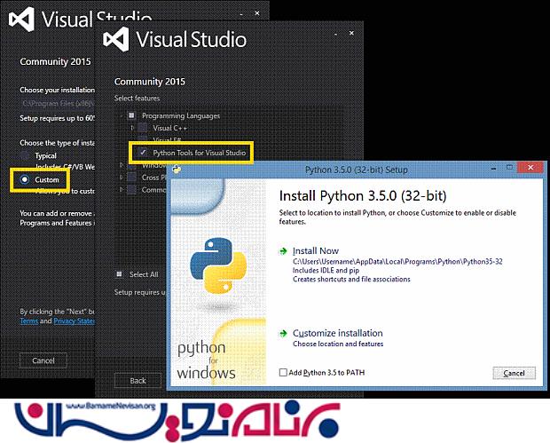Close the front Visual Studio Select features window
Image resolution: width=550 pixels, height=443 pixels.
click(x=351, y=33)
